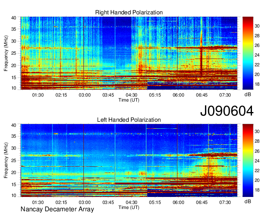Click Time (UT) label under Left Handed plot

[x=129, y=207]
